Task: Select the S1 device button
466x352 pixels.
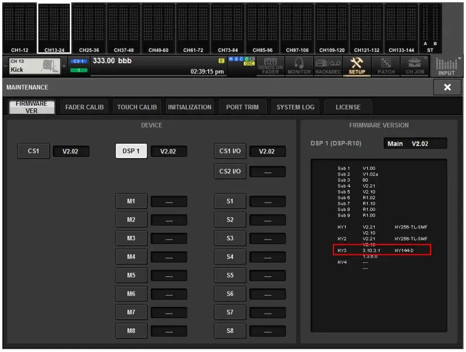Action: tap(230, 201)
